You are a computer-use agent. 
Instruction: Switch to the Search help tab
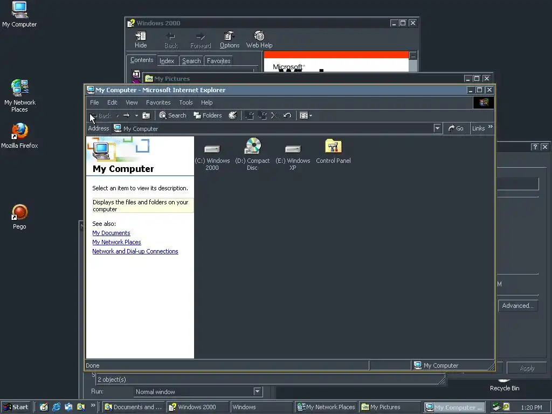pos(191,61)
